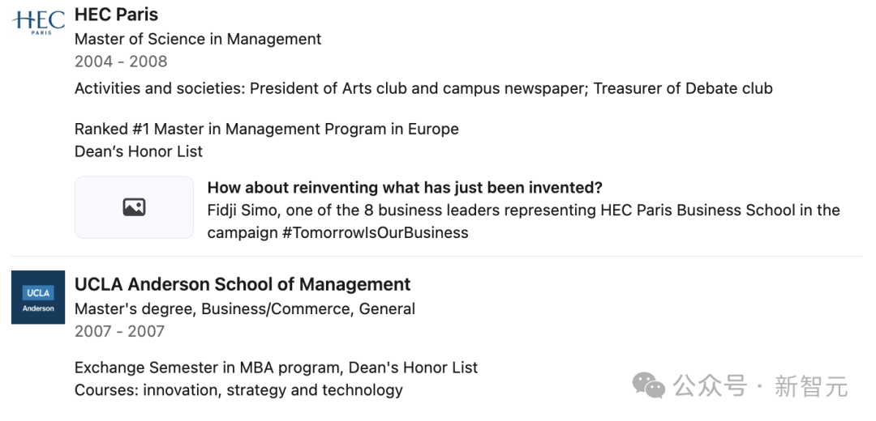Click the 公众号 watermark label
Screen dimensions: 876x421
[x=710, y=386]
